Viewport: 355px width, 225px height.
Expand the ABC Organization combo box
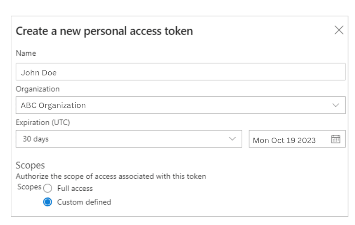[x=180, y=105]
